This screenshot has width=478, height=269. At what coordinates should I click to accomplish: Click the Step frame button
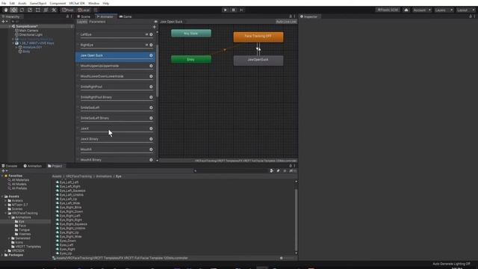pyautogui.click(x=241, y=10)
